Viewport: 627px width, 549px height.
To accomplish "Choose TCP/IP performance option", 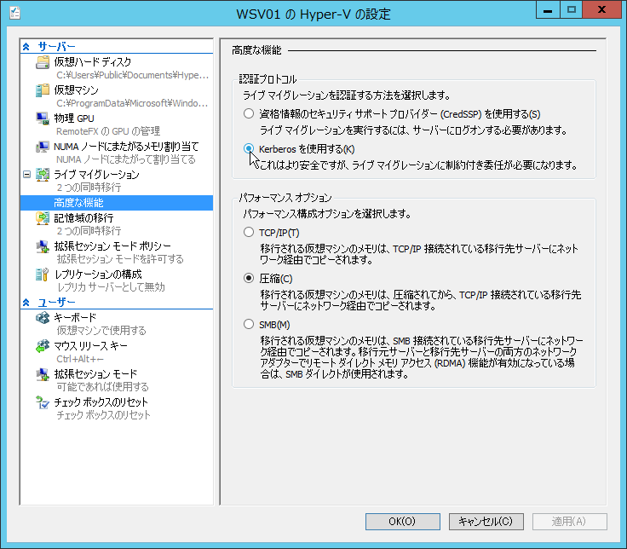I will pyautogui.click(x=249, y=232).
